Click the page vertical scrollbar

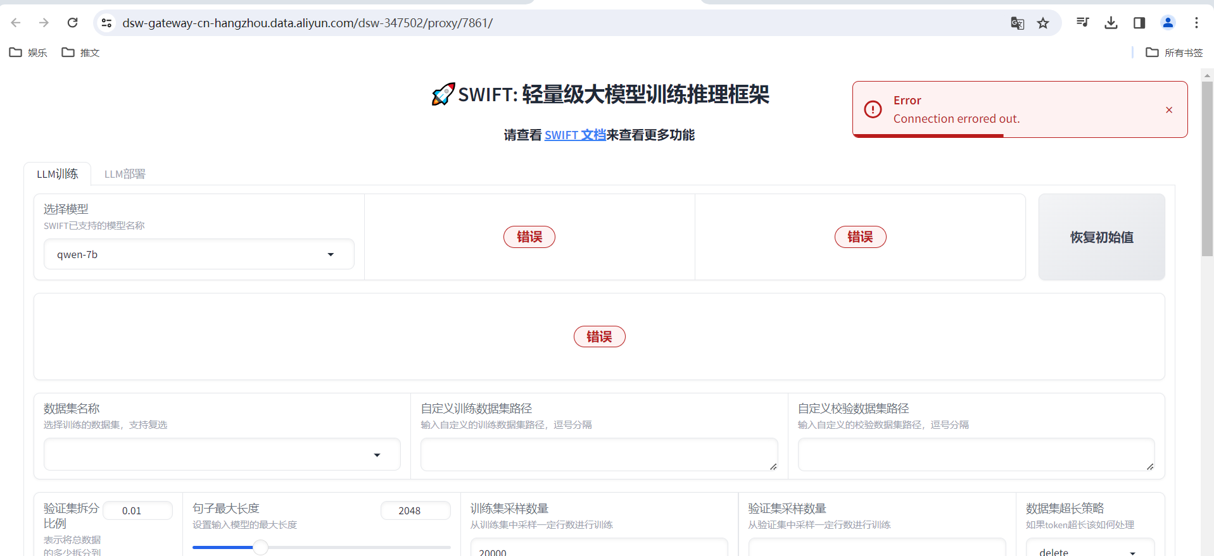click(1207, 168)
